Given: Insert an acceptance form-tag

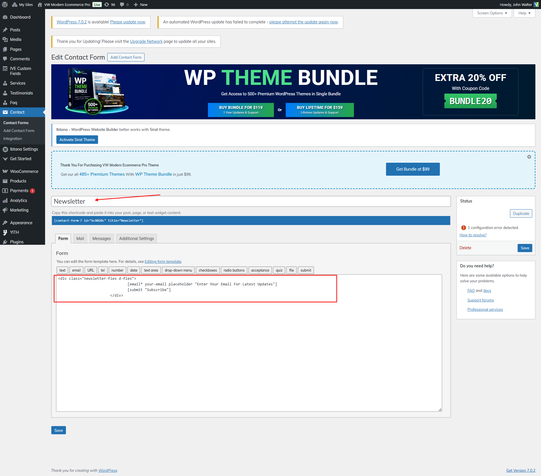Looking at the screenshot, I should (x=260, y=270).
